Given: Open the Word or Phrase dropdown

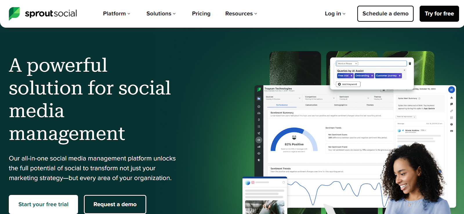Looking at the screenshot, I should [x=347, y=64].
